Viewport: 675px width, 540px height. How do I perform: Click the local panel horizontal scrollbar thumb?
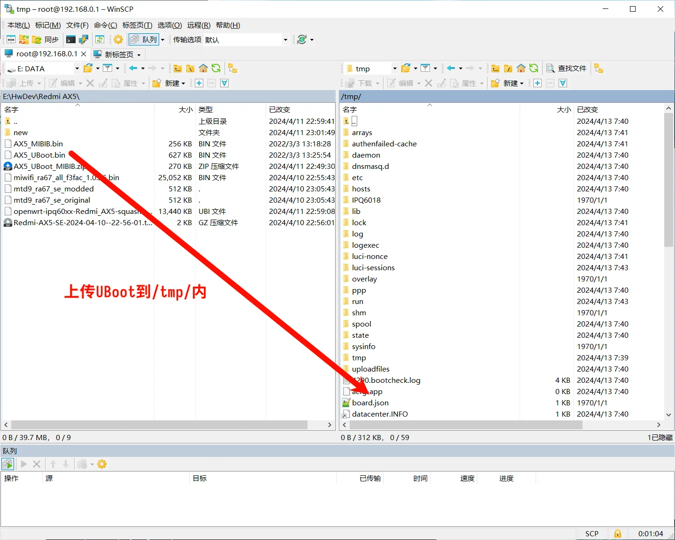[x=159, y=425]
